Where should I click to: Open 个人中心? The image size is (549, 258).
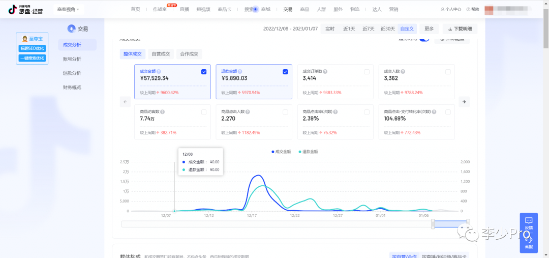[451, 10]
